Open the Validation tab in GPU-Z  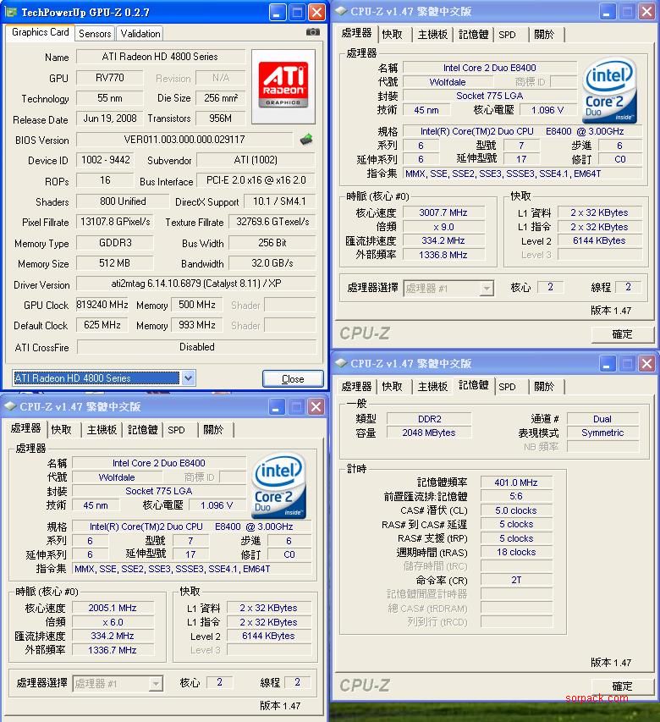coord(140,33)
